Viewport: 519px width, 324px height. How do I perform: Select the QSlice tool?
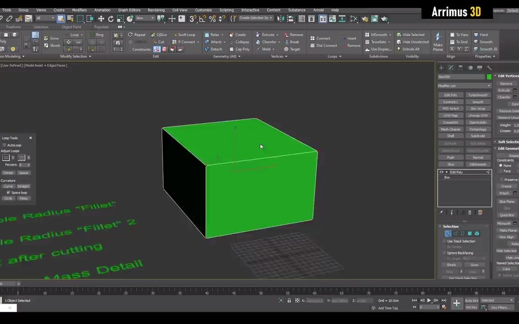pos(161,35)
